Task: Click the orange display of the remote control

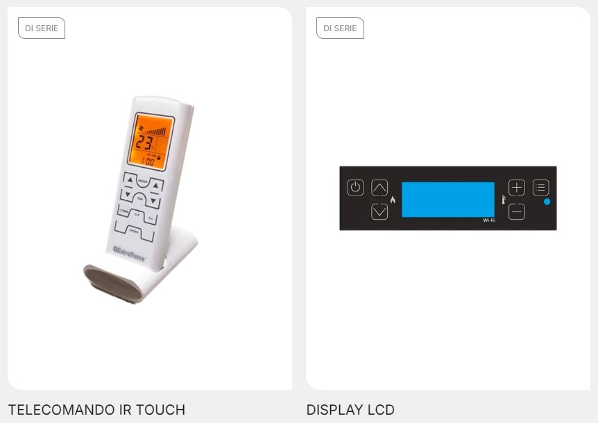Action: 151,141
